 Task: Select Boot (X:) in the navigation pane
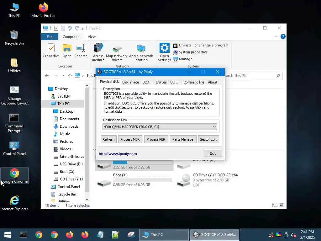coord(64,172)
